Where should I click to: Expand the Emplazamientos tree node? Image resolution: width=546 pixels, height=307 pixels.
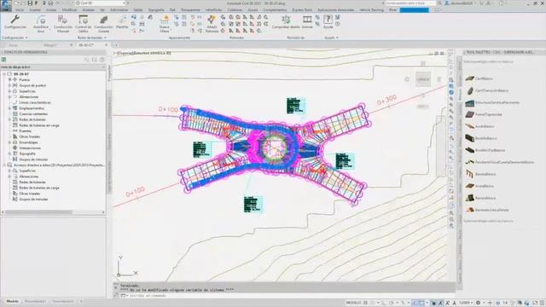click(x=9, y=108)
